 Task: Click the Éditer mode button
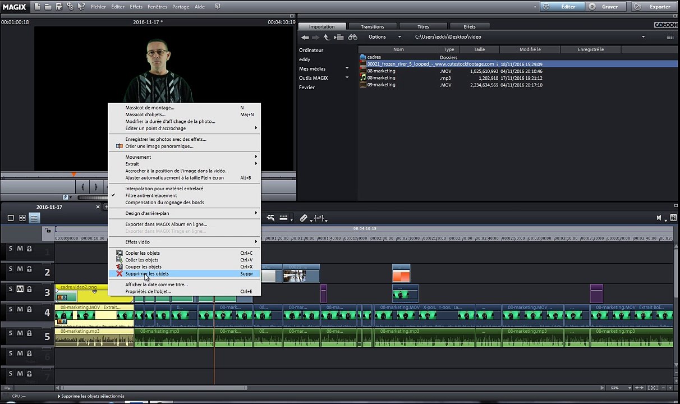tap(563, 7)
